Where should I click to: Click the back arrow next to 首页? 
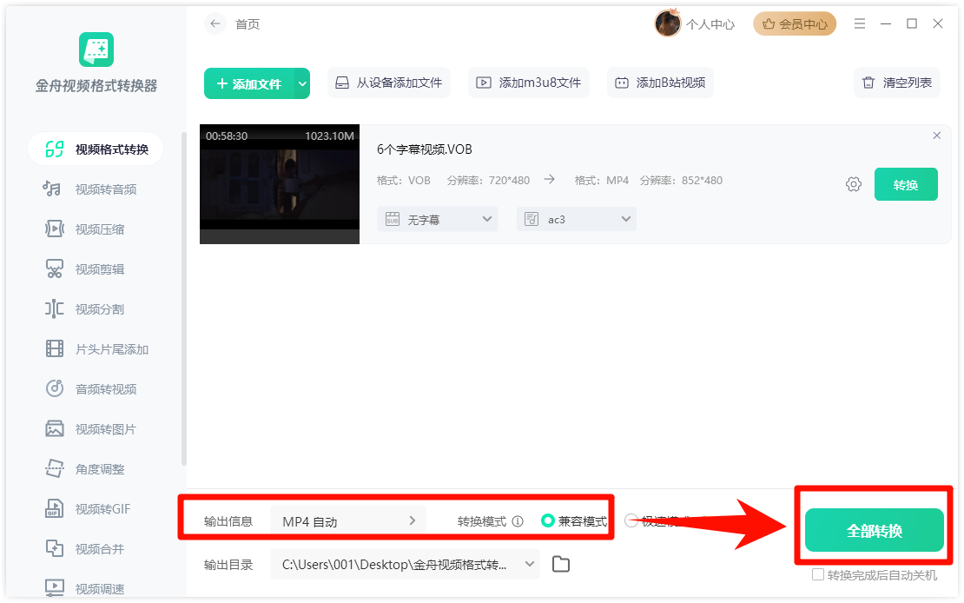[215, 24]
